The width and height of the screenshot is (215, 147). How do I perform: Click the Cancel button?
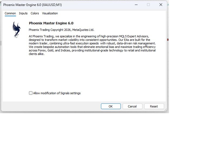132,106
